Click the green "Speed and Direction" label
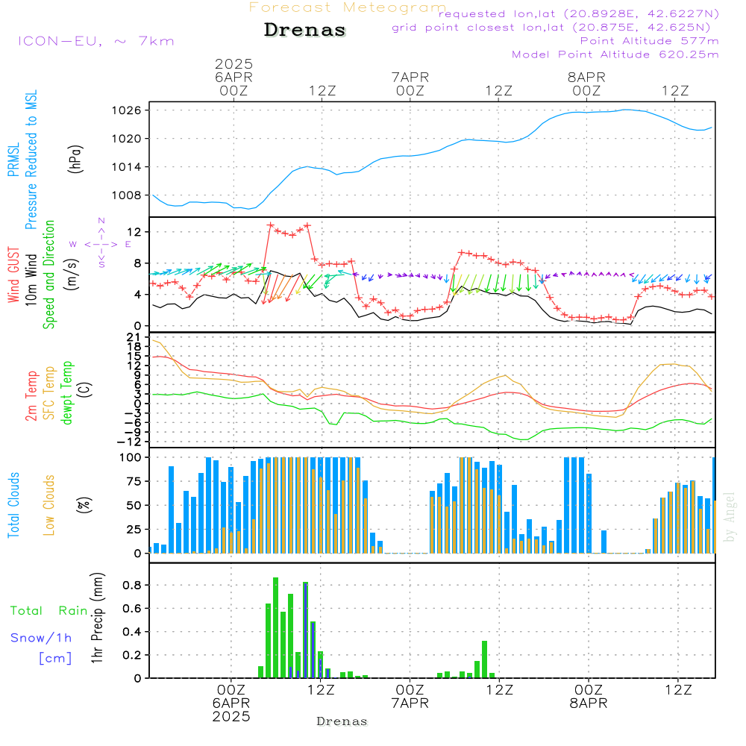This screenshot has height=746, width=746. point(49,275)
